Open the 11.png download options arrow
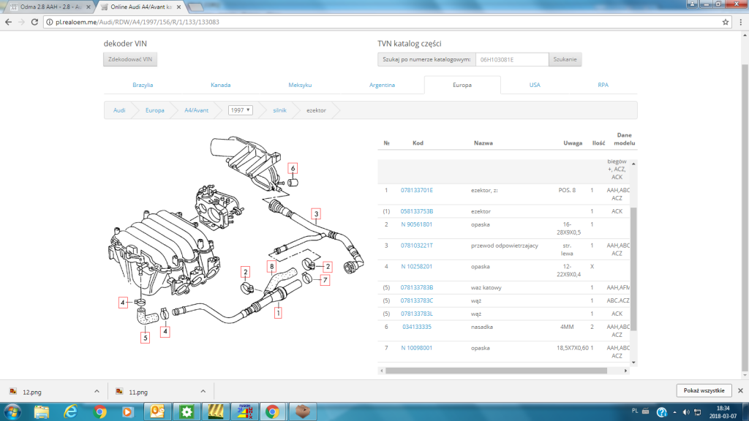This screenshot has height=421, width=749. (x=203, y=392)
